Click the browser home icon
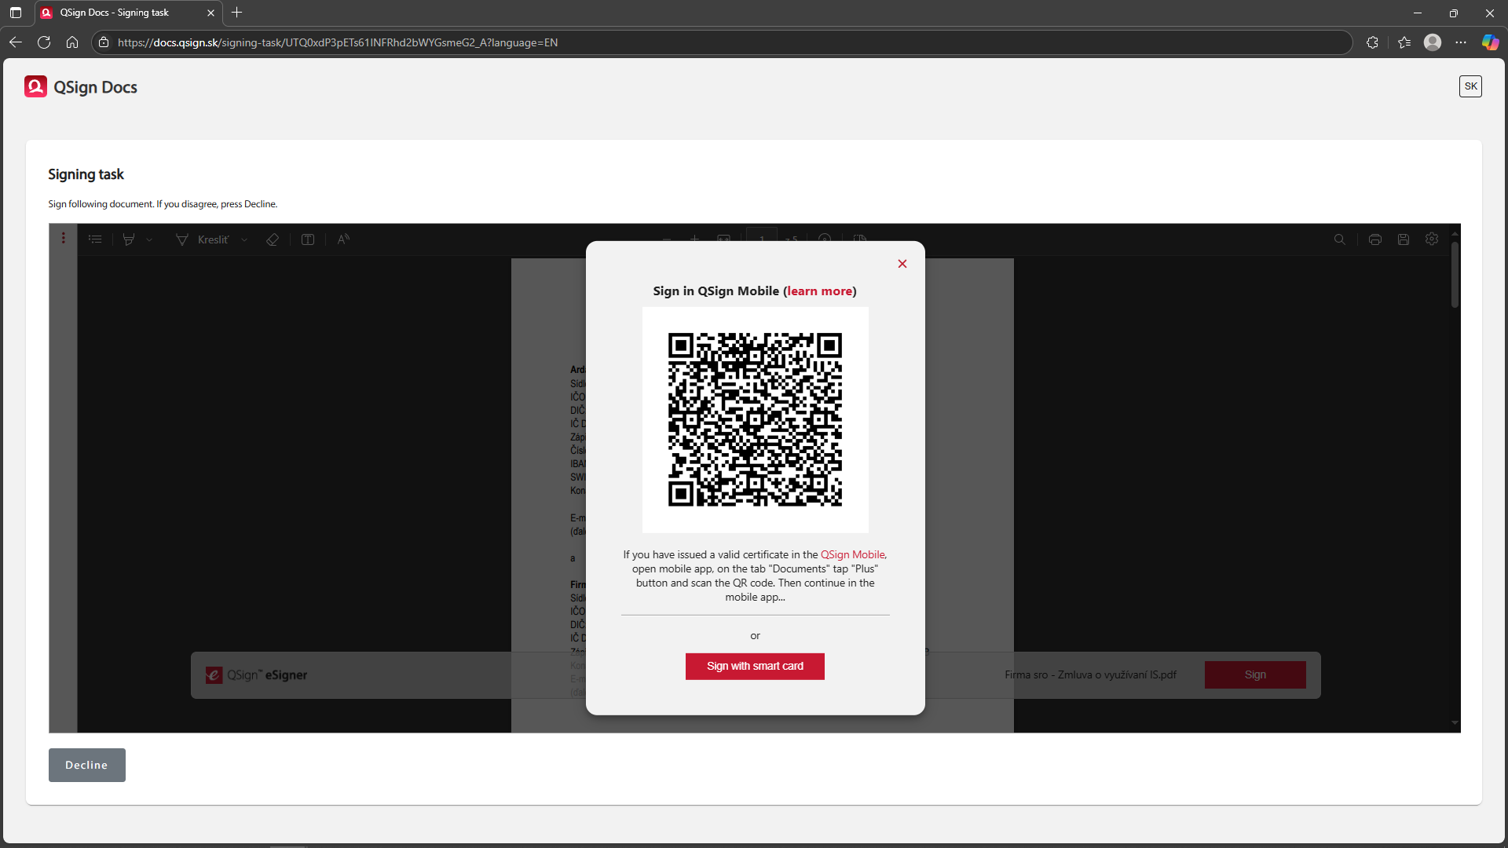1508x848 pixels. (x=72, y=42)
